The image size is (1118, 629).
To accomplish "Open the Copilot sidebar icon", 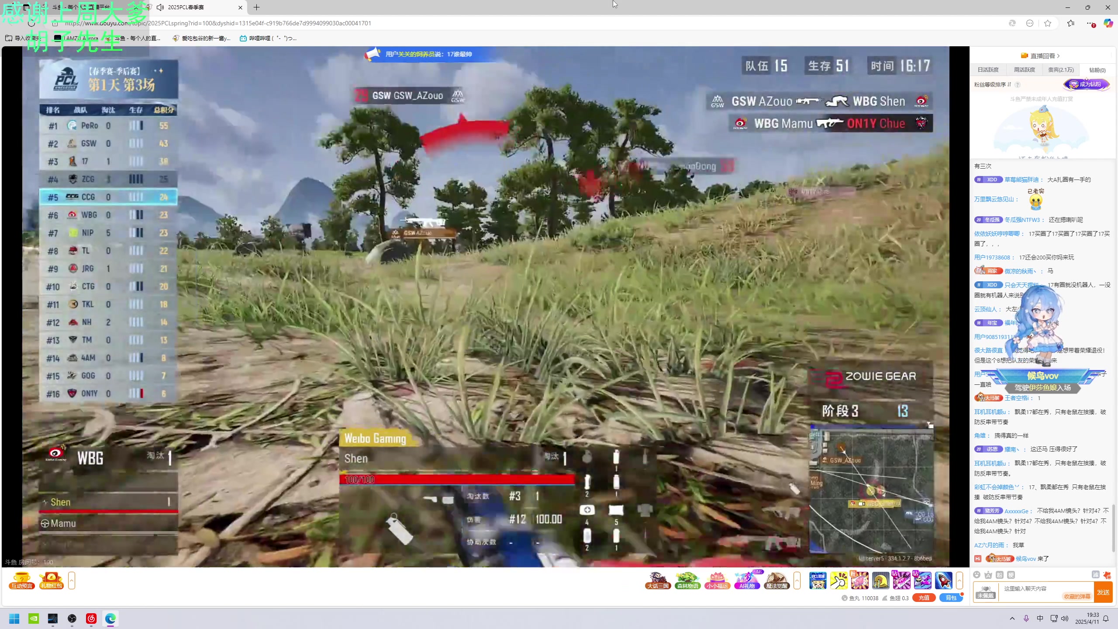I will click(x=1108, y=23).
